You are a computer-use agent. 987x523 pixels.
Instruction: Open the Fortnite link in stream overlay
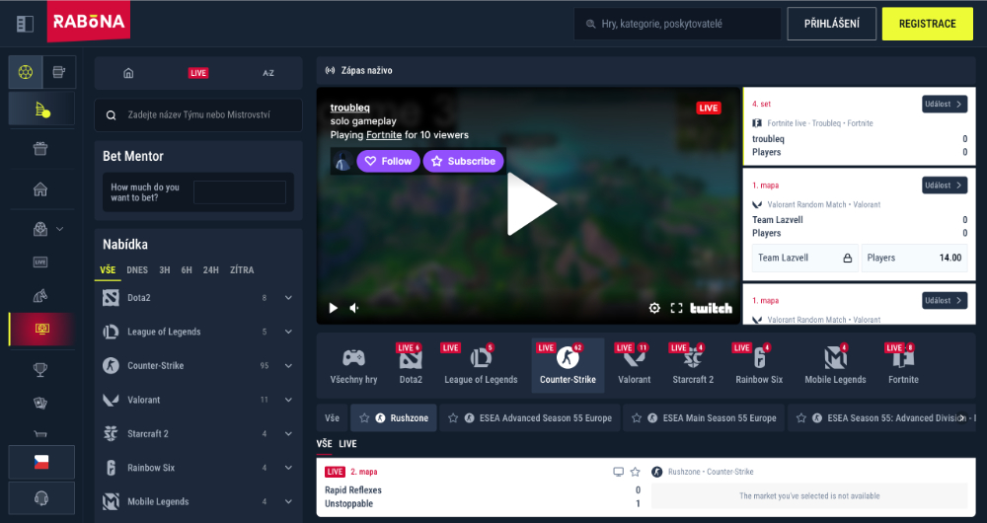[x=383, y=134]
